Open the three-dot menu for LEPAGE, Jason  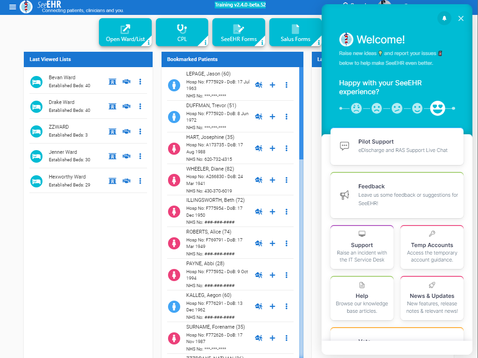[x=286, y=85]
